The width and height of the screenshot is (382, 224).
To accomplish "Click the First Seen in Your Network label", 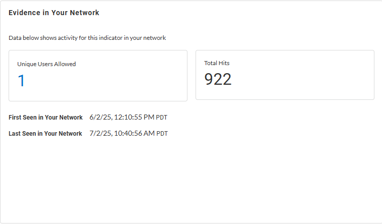I will (45, 118).
